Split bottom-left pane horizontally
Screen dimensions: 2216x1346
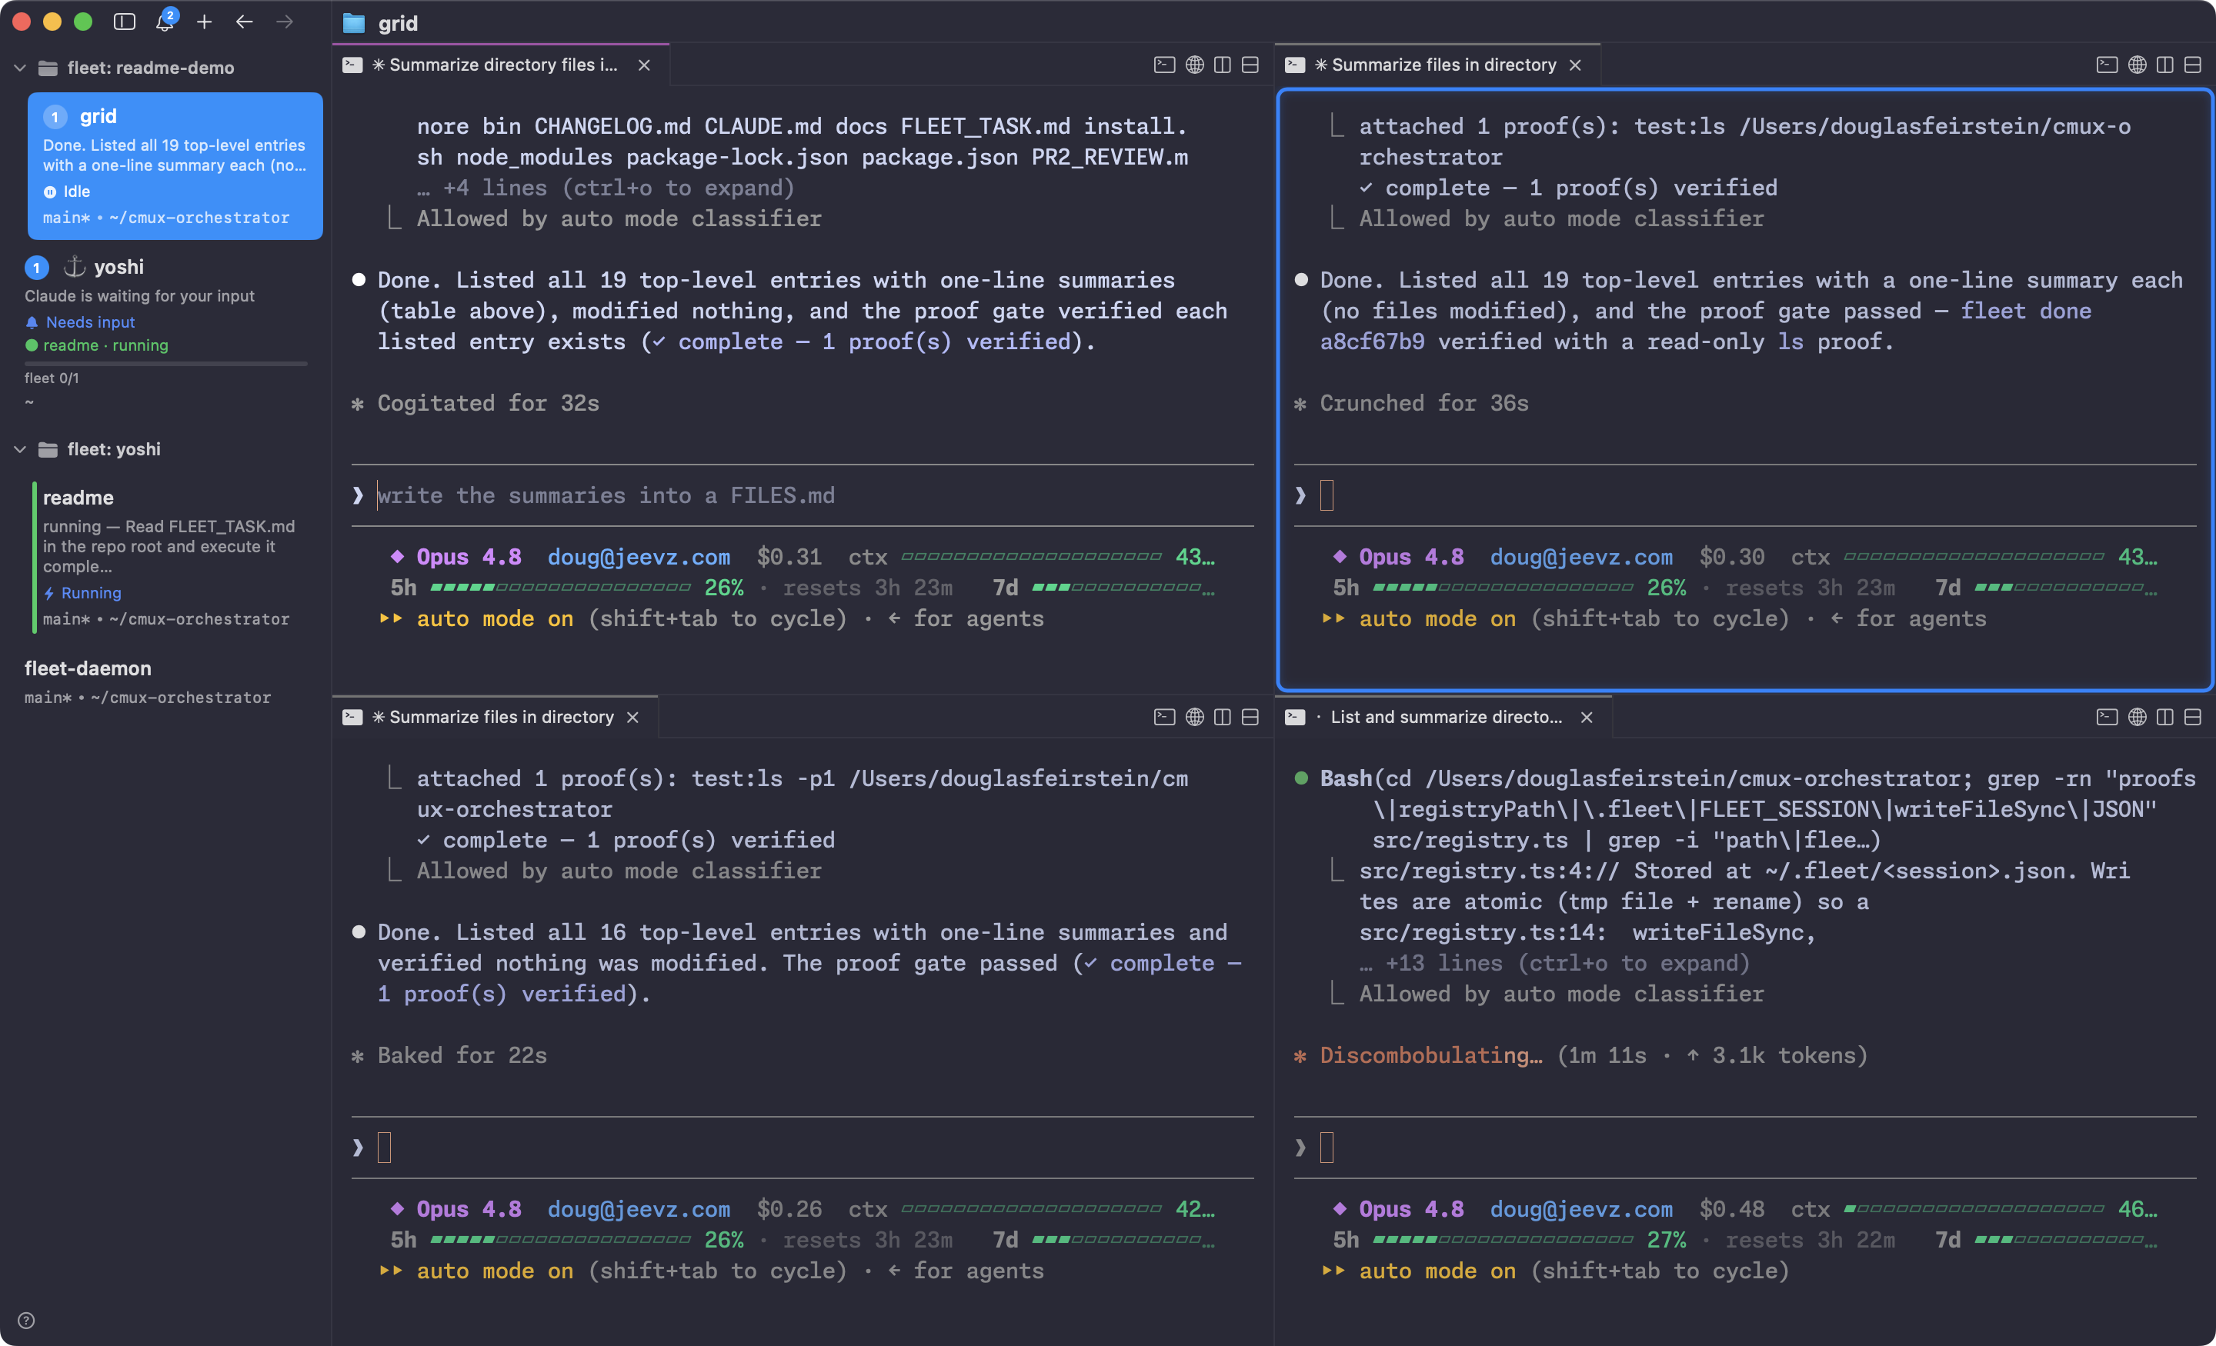click(1250, 717)
